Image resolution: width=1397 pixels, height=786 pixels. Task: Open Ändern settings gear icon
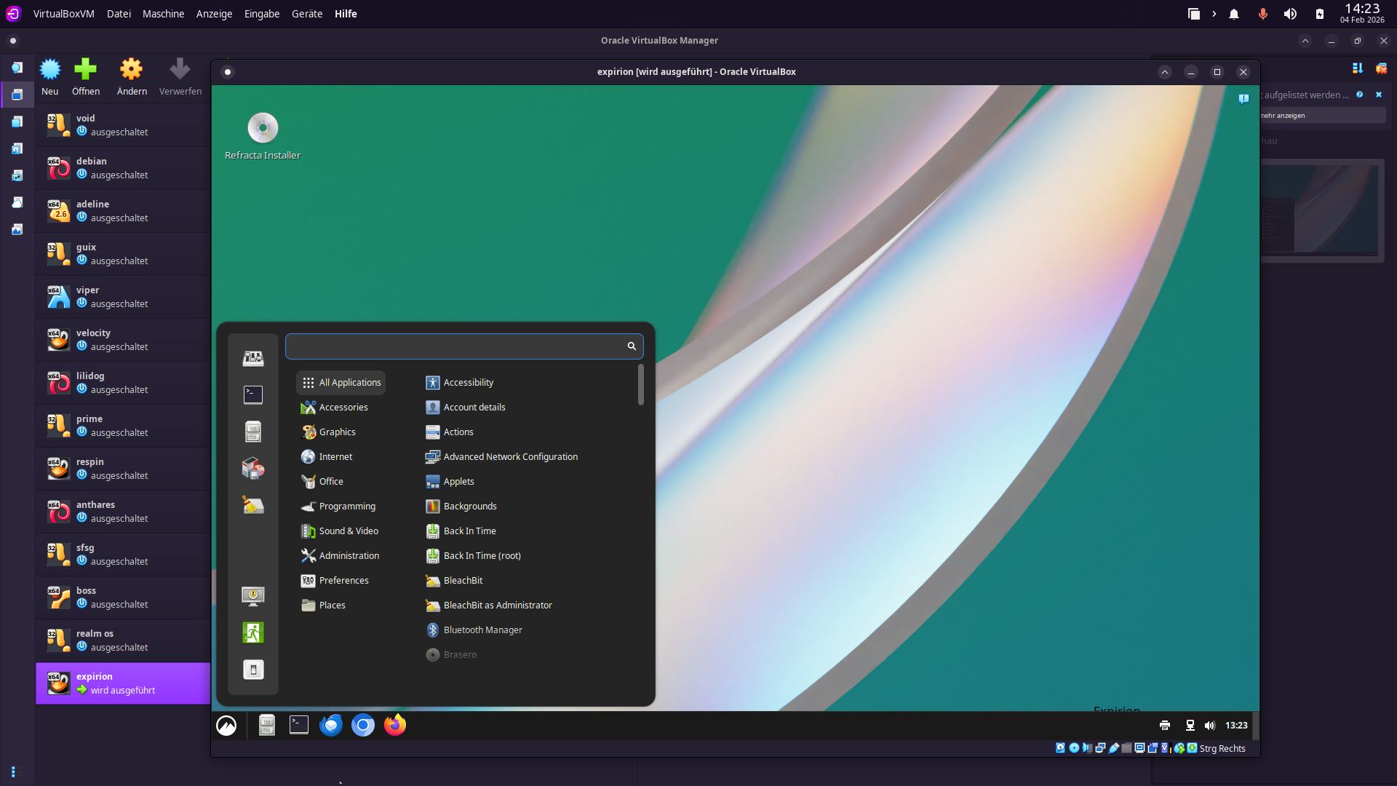point(132,70)
